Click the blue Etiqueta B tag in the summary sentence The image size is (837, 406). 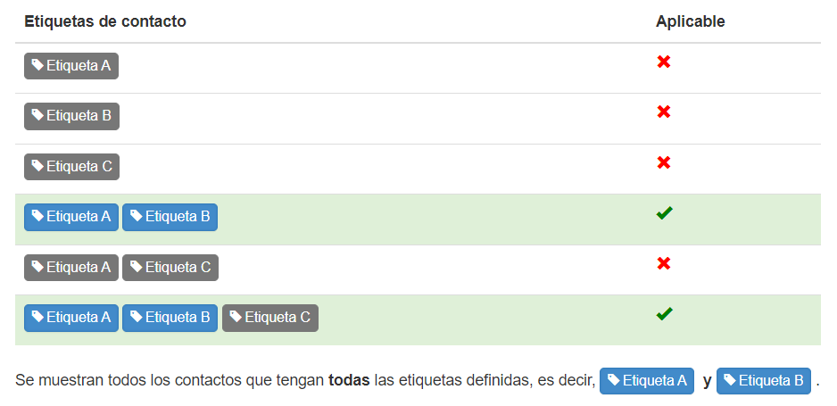764,381
